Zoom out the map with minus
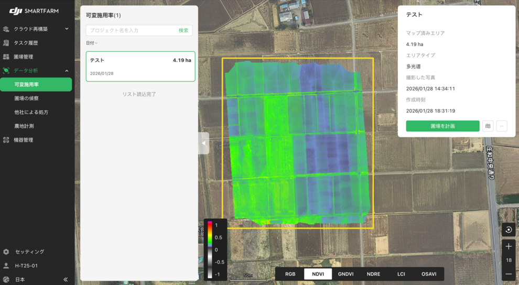 coord(509,274)
